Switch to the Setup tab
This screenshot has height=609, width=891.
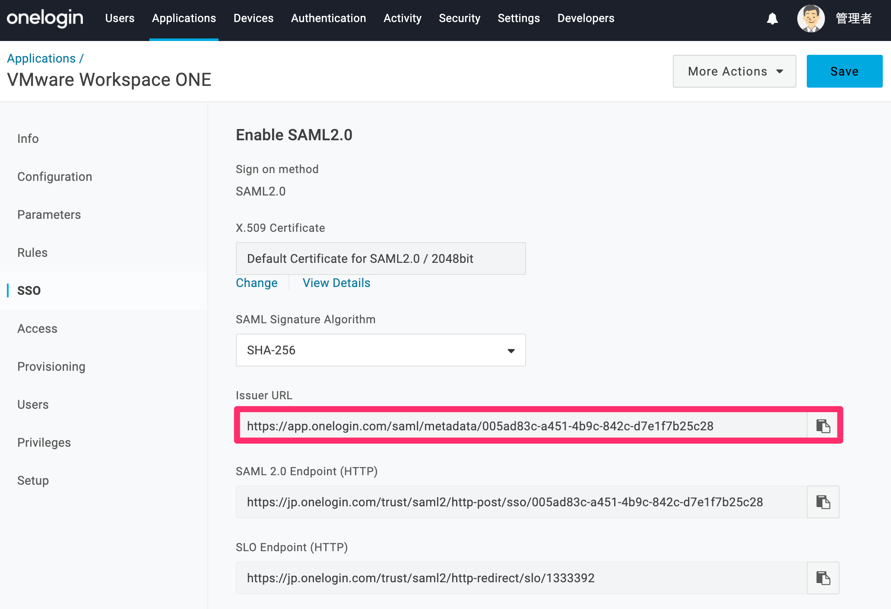pyautogui.click(x=33, y=480)
